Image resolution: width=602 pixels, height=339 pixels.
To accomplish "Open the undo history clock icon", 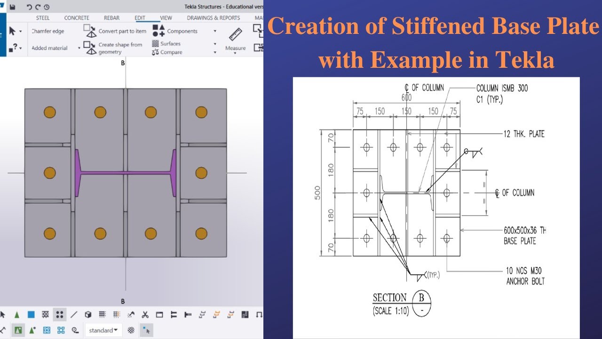I will click(x=46, y=7).
